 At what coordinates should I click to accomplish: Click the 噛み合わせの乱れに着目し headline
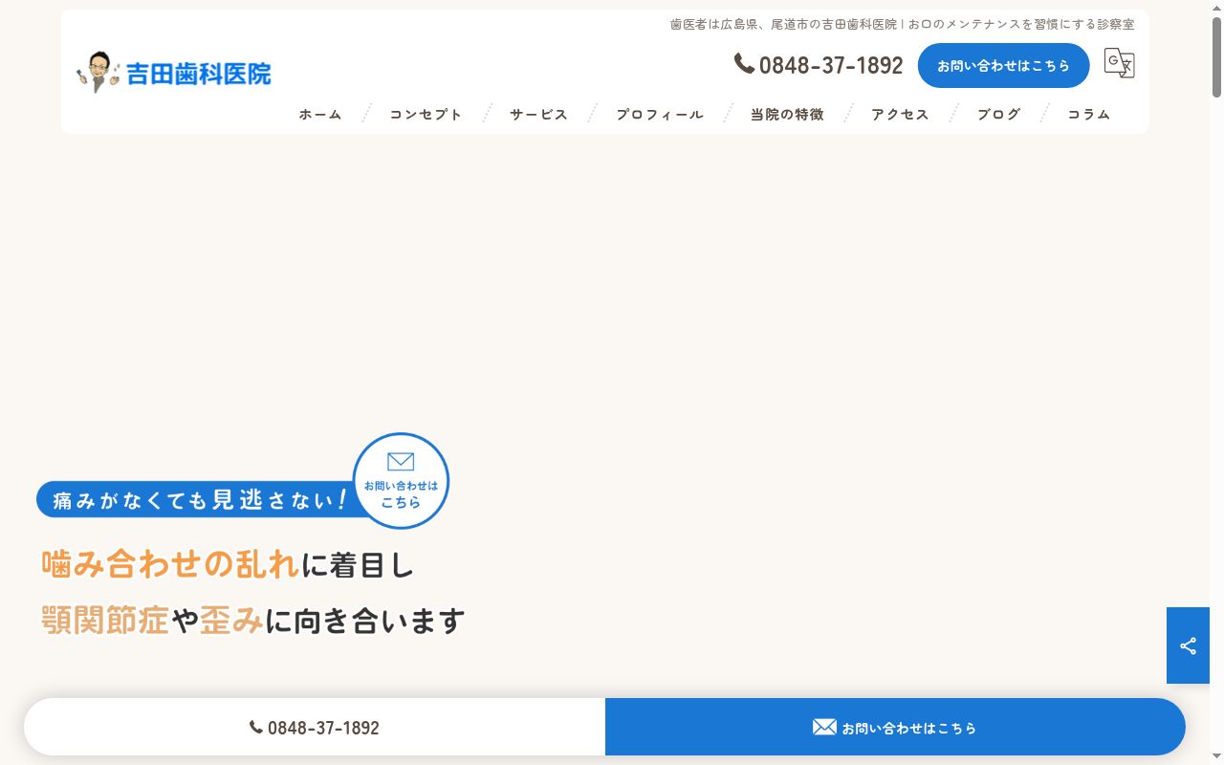[228, 564]
